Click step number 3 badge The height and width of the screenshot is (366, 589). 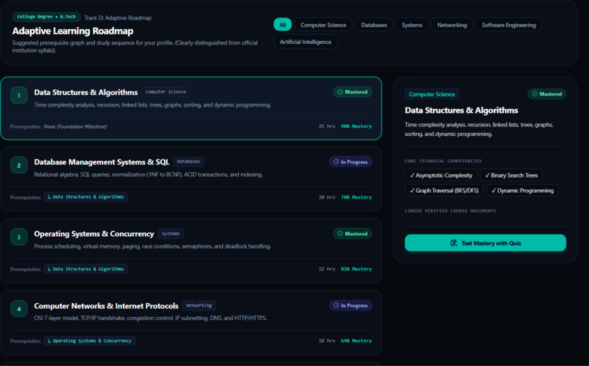click(x=19, y=237)
